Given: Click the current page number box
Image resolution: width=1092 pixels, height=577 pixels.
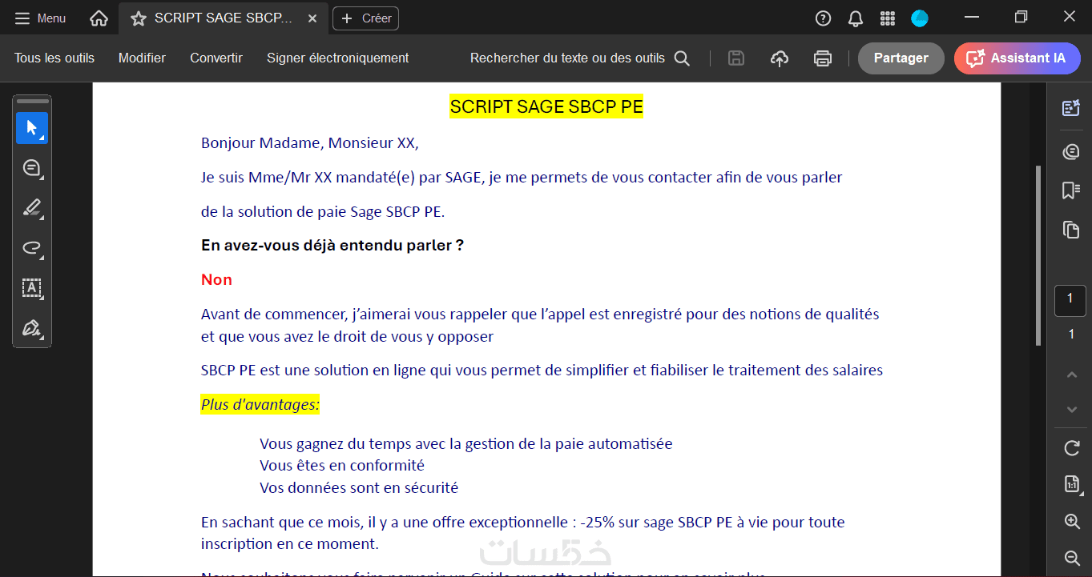Looking at the screenshot, I should click(1070, 300).
